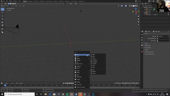This screenshot has width=170, height=96.
Task: Click the zoom magnifier viewport icon
Action: [138, 16]
